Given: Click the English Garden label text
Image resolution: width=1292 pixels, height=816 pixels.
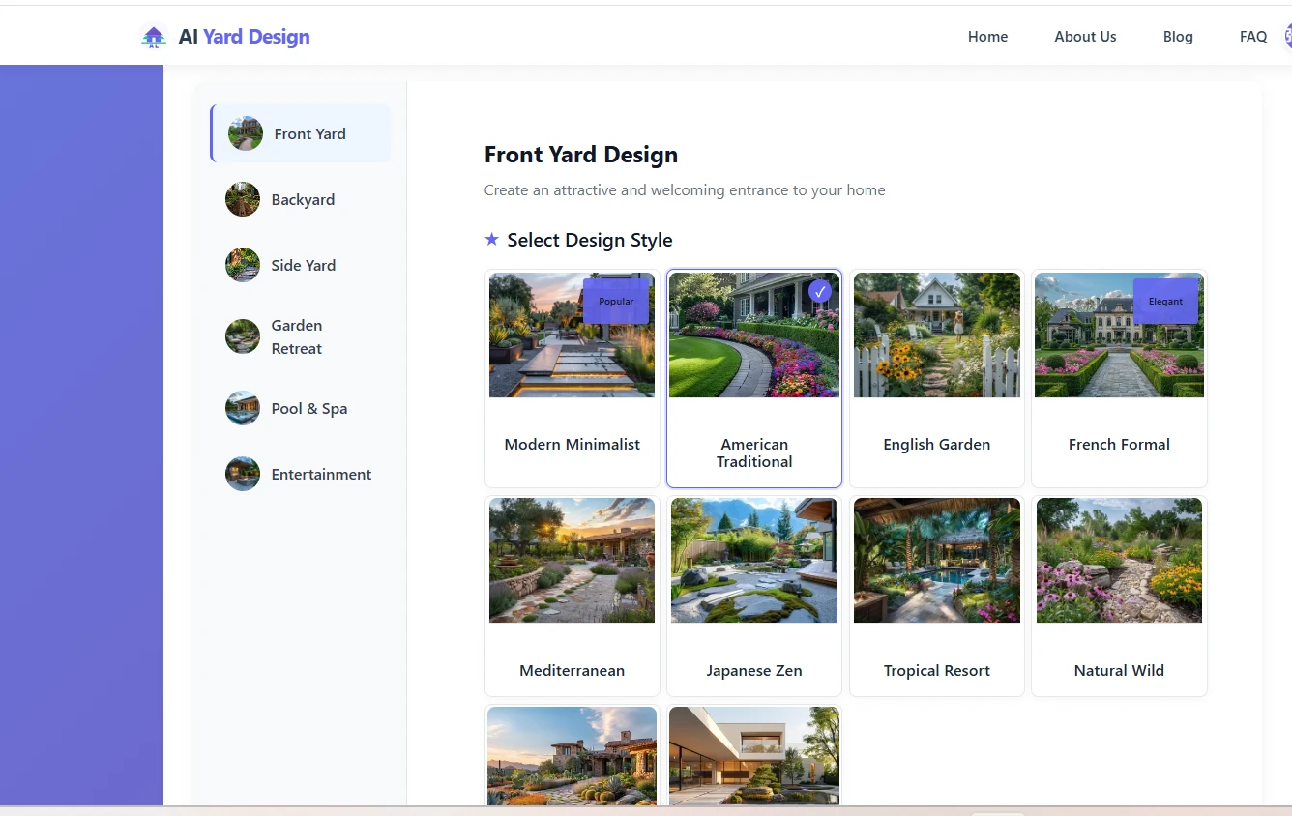Looking at the screenshot, I should 937,444.
